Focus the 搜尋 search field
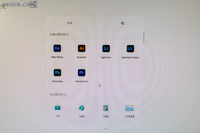 tap(95, 23)
